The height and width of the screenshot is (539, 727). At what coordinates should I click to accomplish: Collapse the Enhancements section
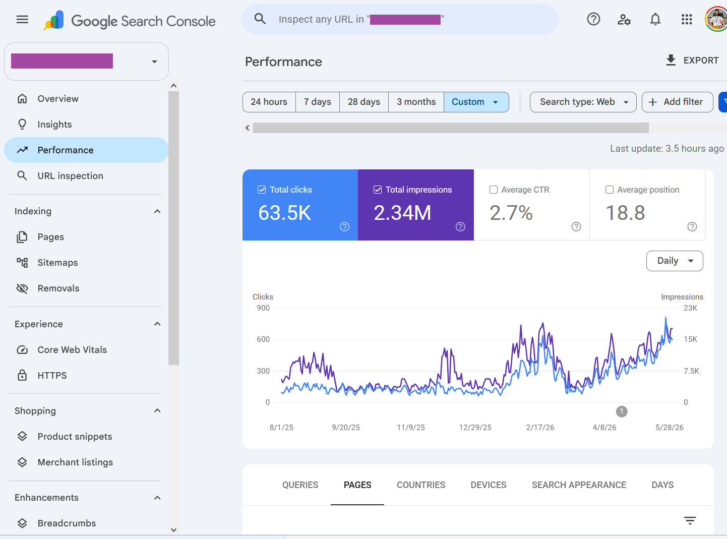(157, 498)
